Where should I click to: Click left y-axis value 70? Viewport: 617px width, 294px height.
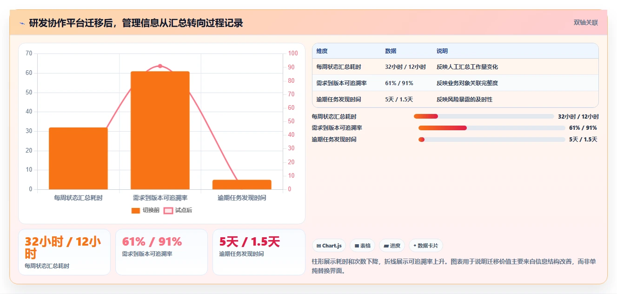click(x=29, y=53)
